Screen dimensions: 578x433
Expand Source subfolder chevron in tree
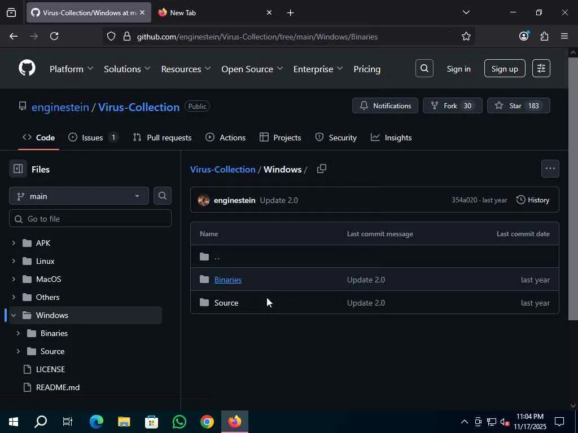click(18, 351)
